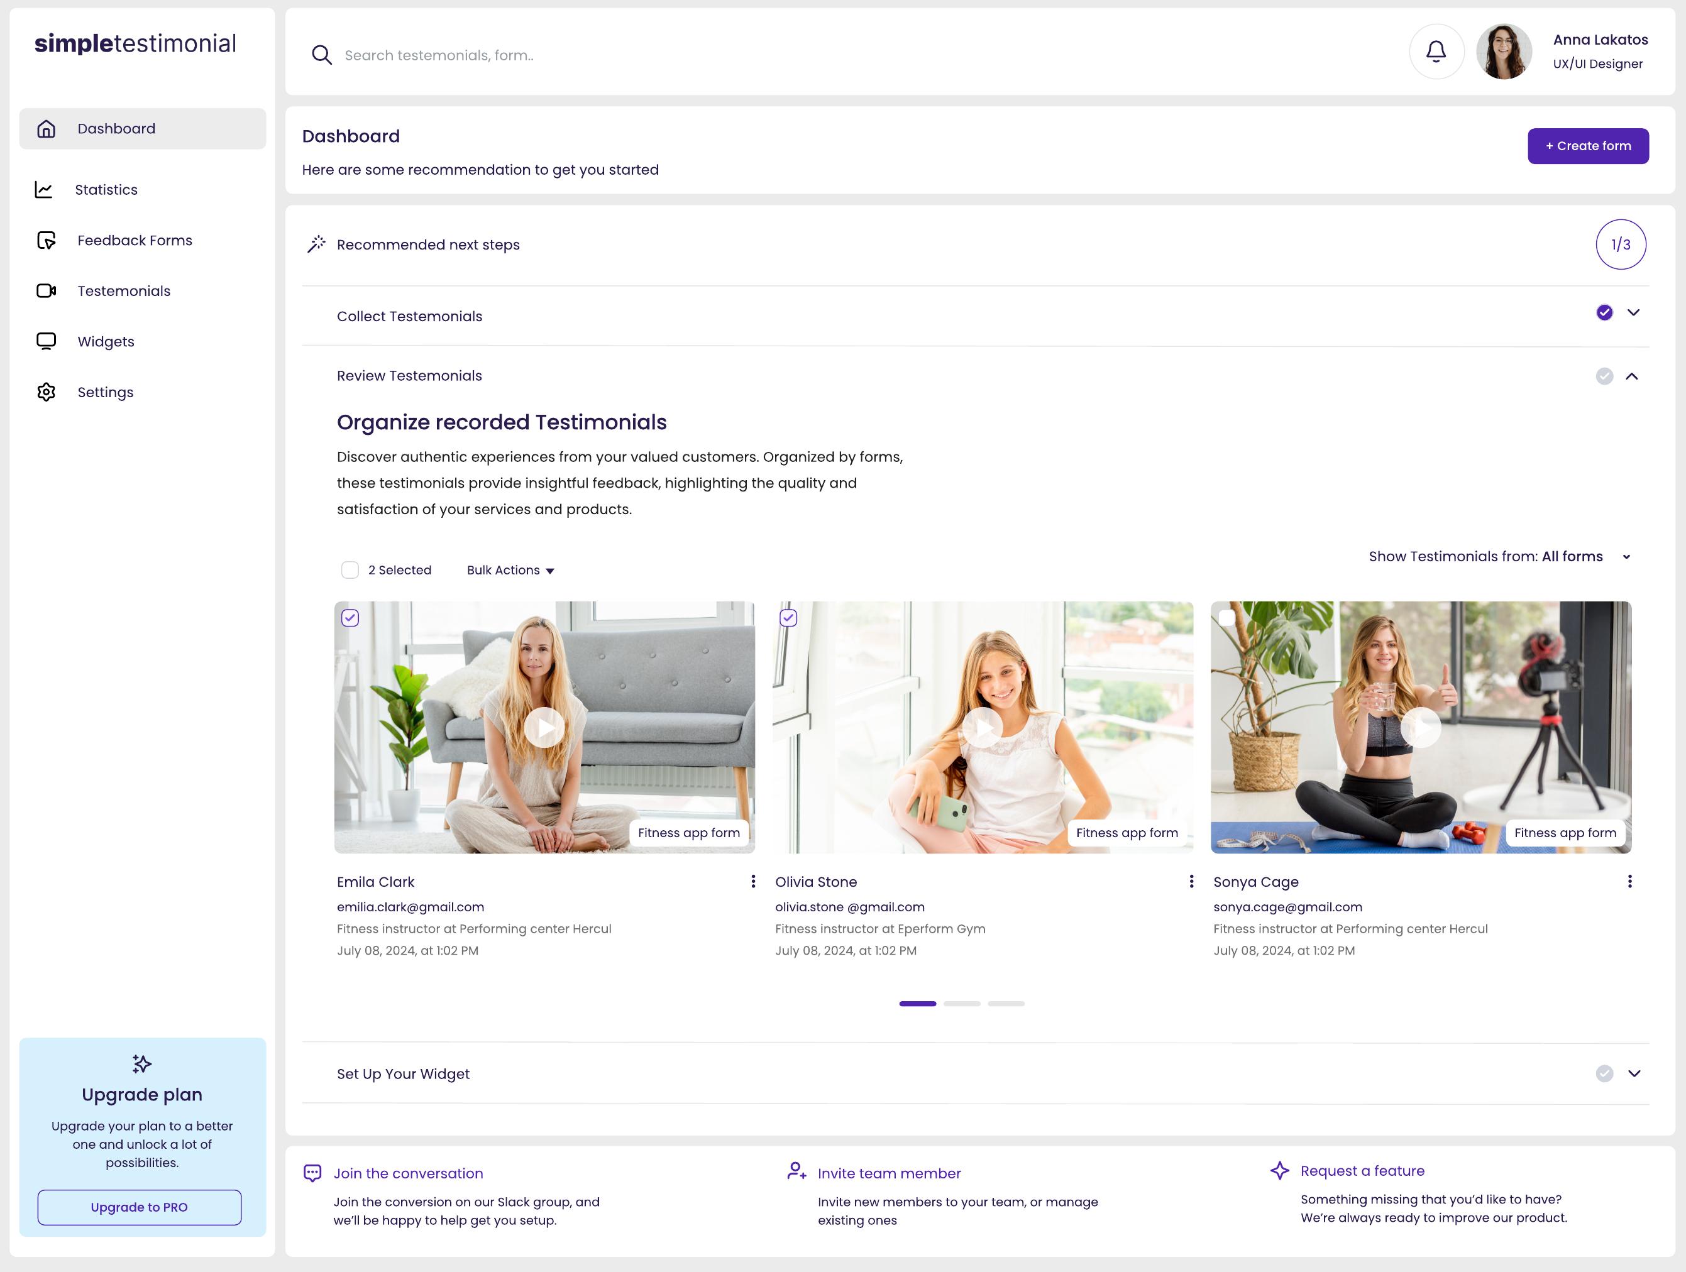
Task: Select the first carousel page indicator
Action: [917, 1004]
